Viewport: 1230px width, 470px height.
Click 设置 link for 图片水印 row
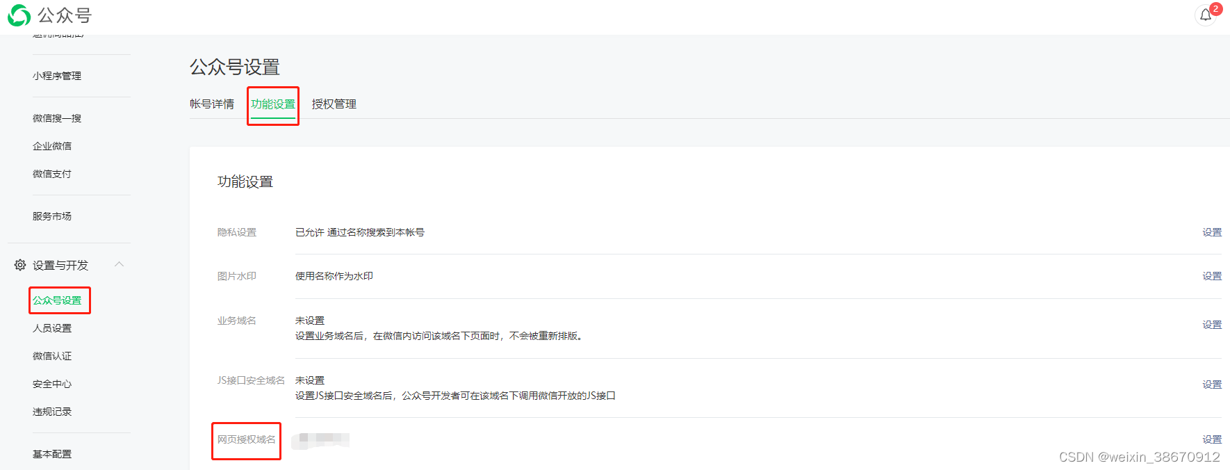point(1212,276)
